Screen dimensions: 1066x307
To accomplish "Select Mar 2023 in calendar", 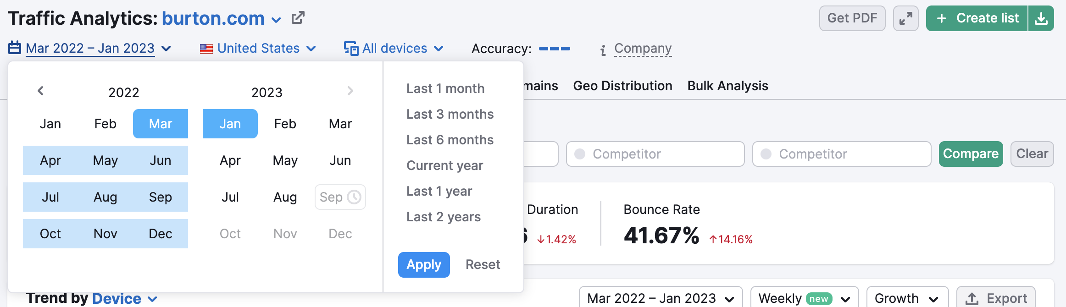I will [x=340, y=124].
